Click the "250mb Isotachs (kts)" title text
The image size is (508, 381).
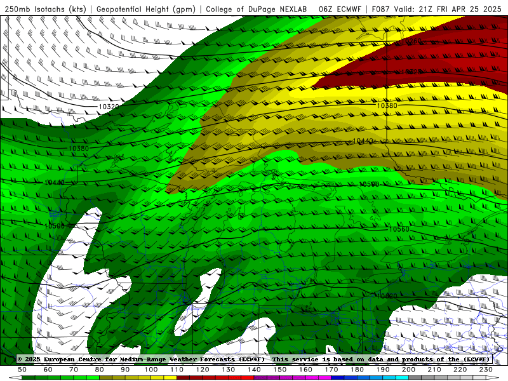(45, 10)
